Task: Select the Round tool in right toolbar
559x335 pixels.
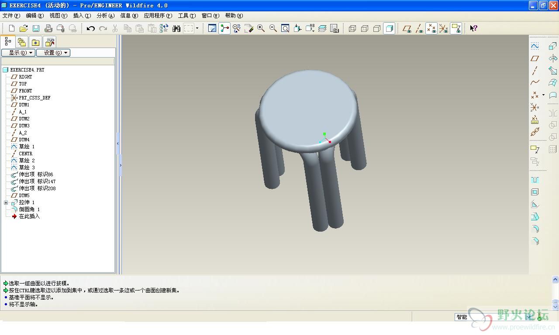Action: (535, 229)
